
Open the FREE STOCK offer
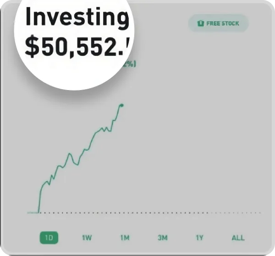pyautogui.click(x=218, y=23)
